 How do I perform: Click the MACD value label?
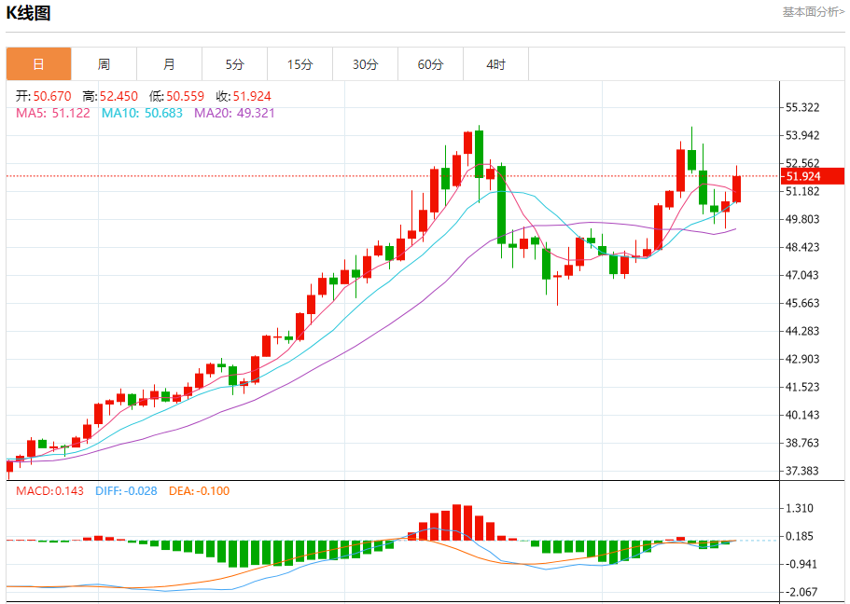pos(49,491)
